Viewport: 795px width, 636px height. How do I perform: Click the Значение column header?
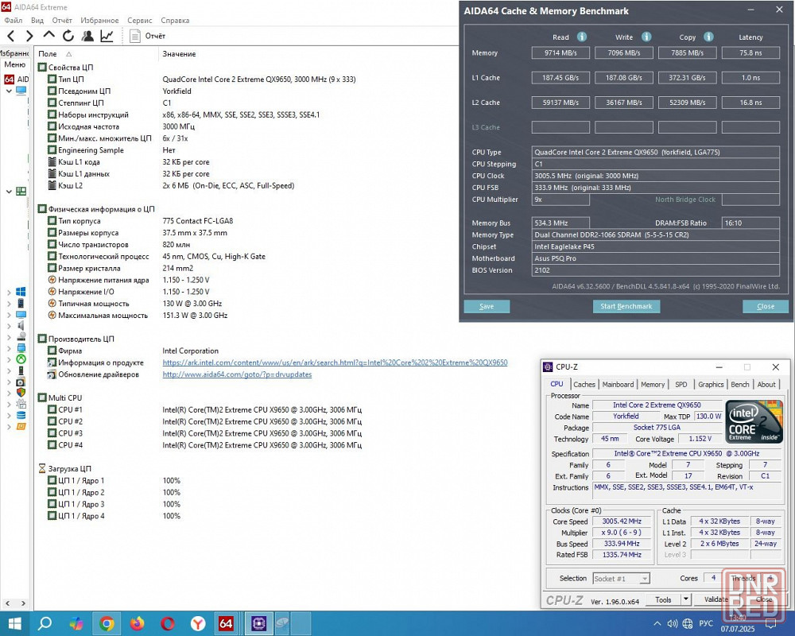tap(179, 54)
